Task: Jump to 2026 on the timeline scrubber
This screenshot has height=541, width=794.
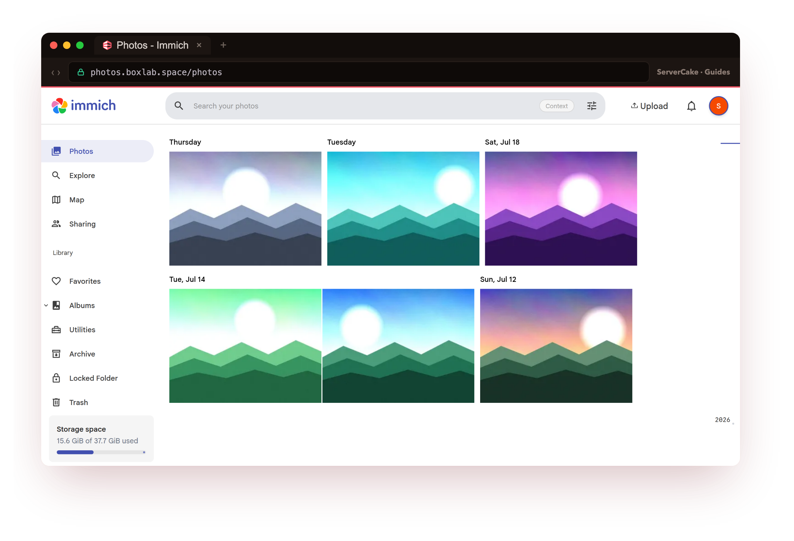Action: coord(722,420)
